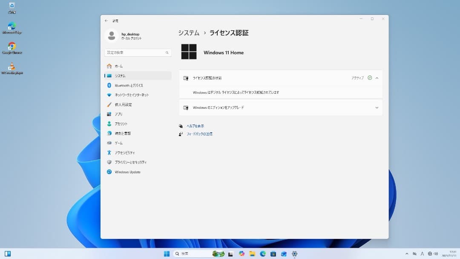Viewport: 460px width, 259px height.
Task: Open 時刻と言語 settings
Action: [x=138, y=134]
